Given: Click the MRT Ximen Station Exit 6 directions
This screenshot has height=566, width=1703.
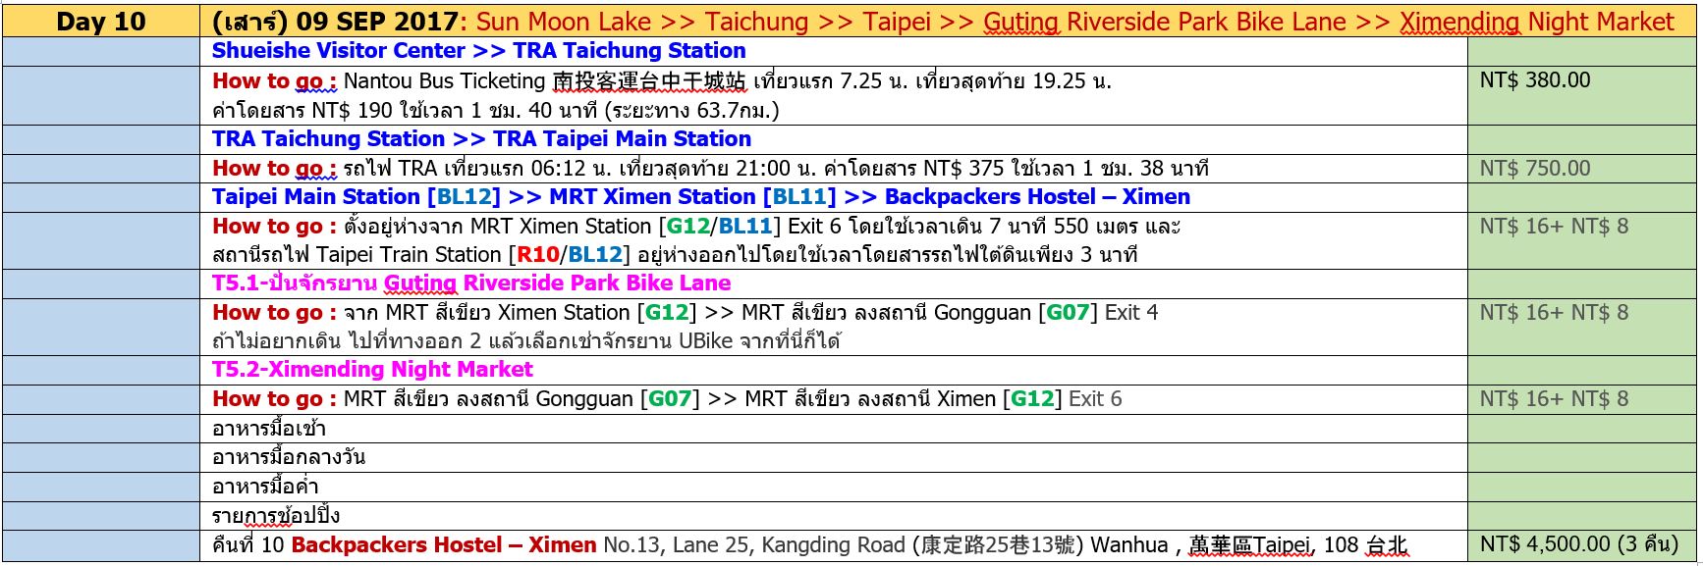Looking at the screenshot, I should pos(696,227).
